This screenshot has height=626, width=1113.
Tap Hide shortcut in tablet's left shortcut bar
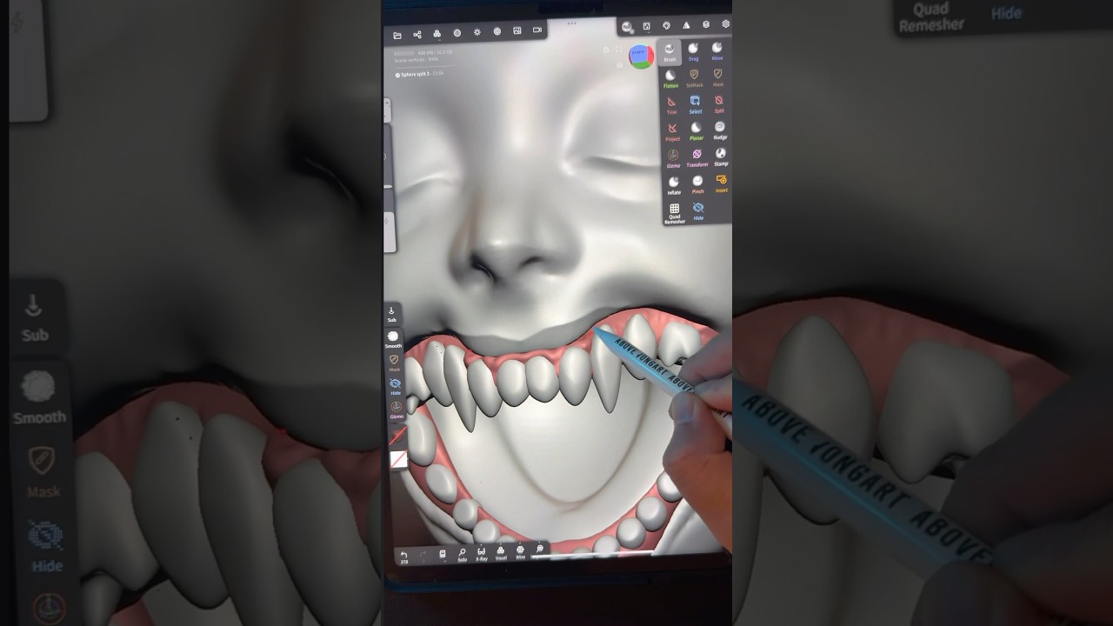(x=396, y=387)
